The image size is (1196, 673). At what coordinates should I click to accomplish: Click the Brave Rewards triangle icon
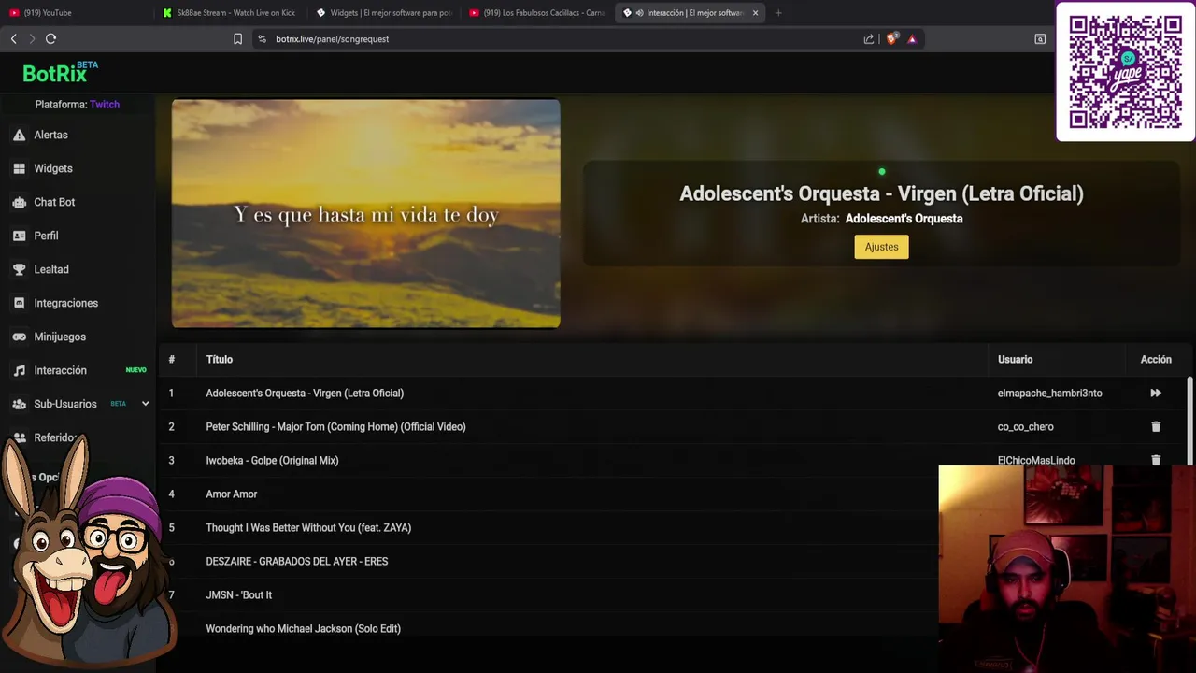click(x=912, y=39)
